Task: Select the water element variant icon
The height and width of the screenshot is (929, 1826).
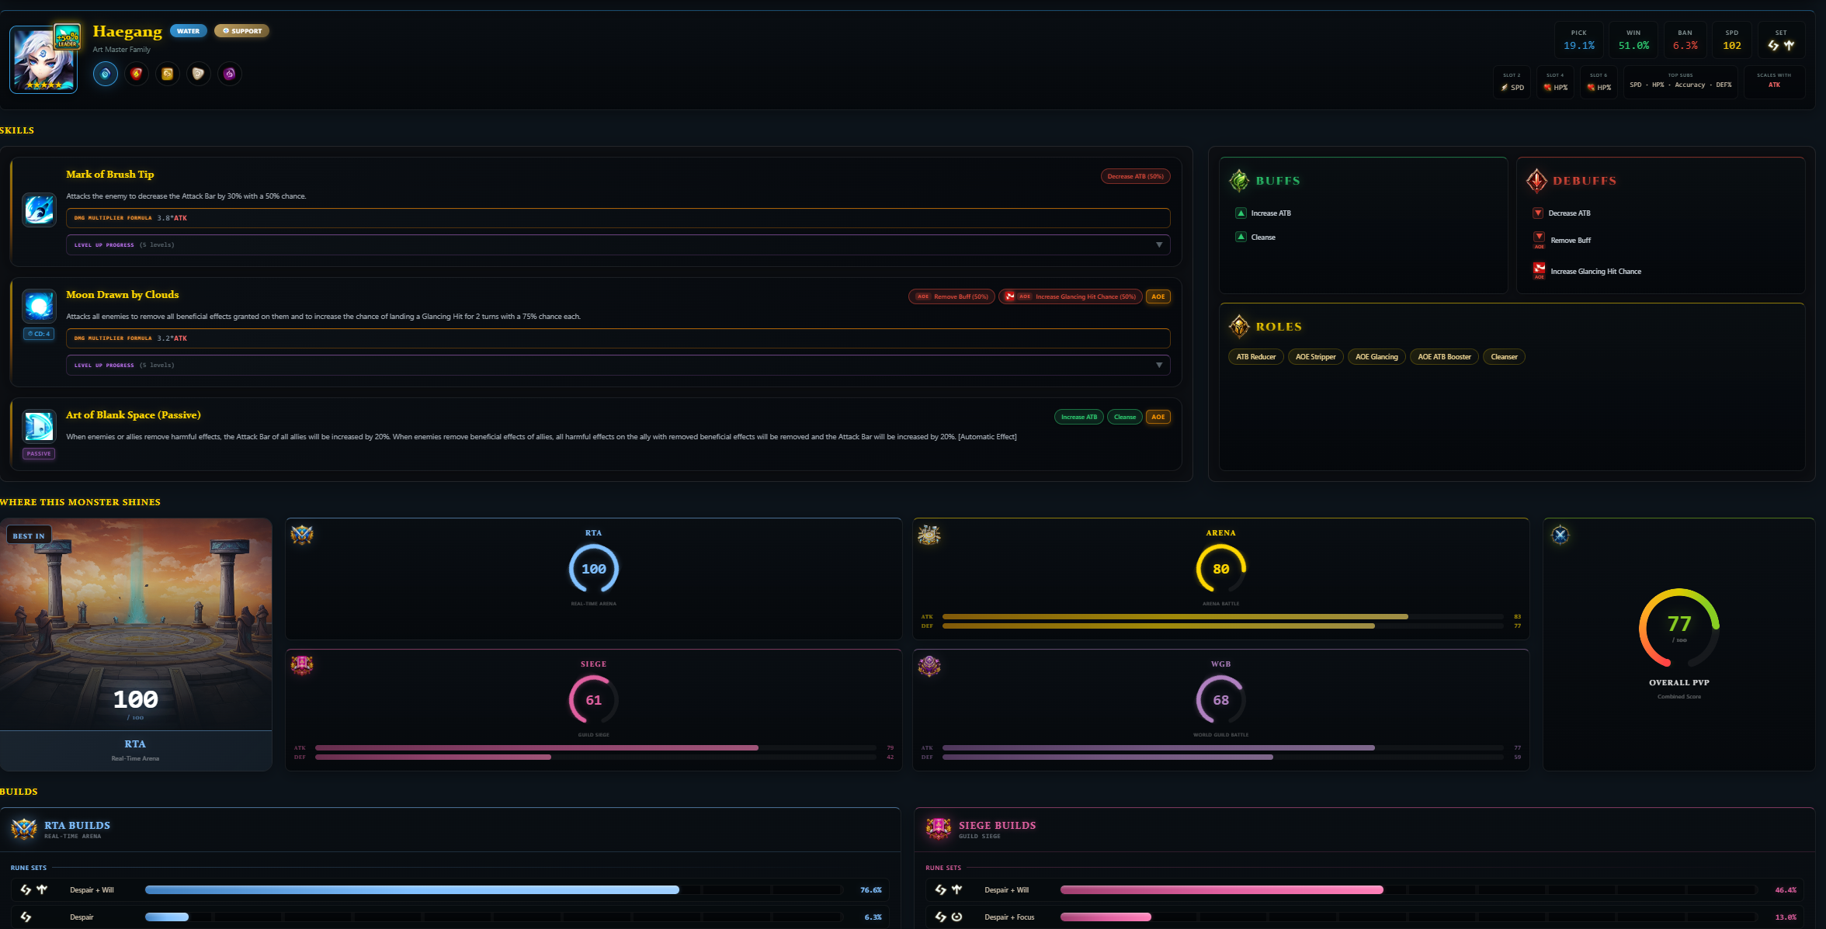Action: tap(106, 74)
